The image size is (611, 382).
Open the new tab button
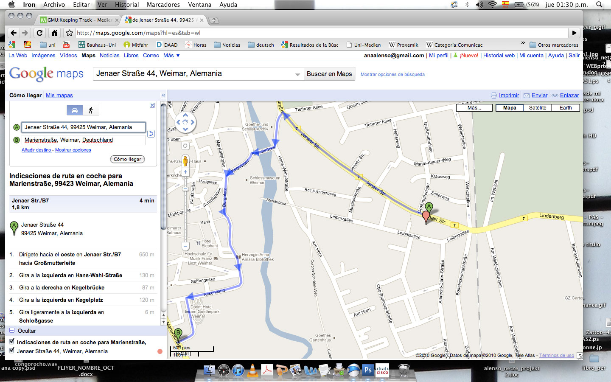(214, 20)
